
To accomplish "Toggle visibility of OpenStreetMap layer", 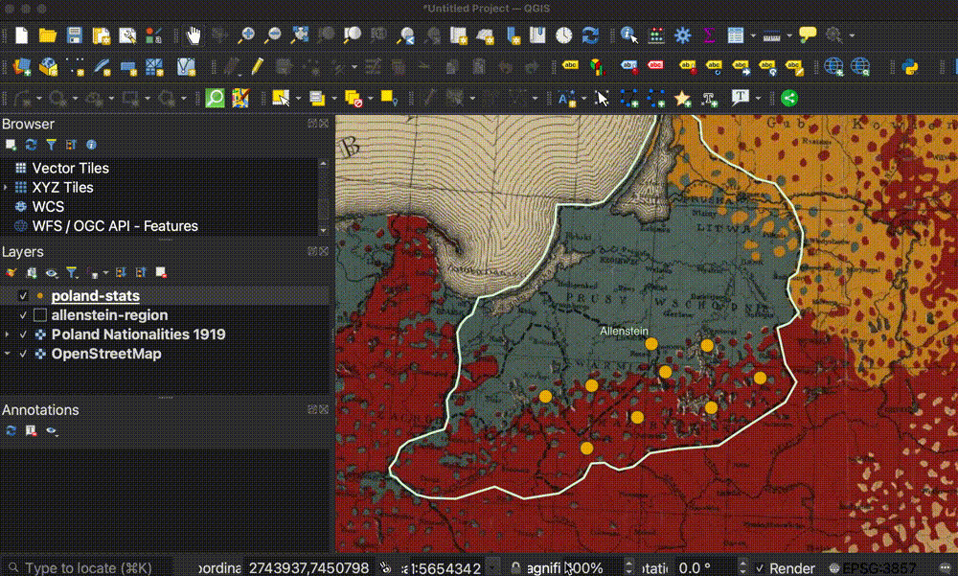I will click(23, 354).
